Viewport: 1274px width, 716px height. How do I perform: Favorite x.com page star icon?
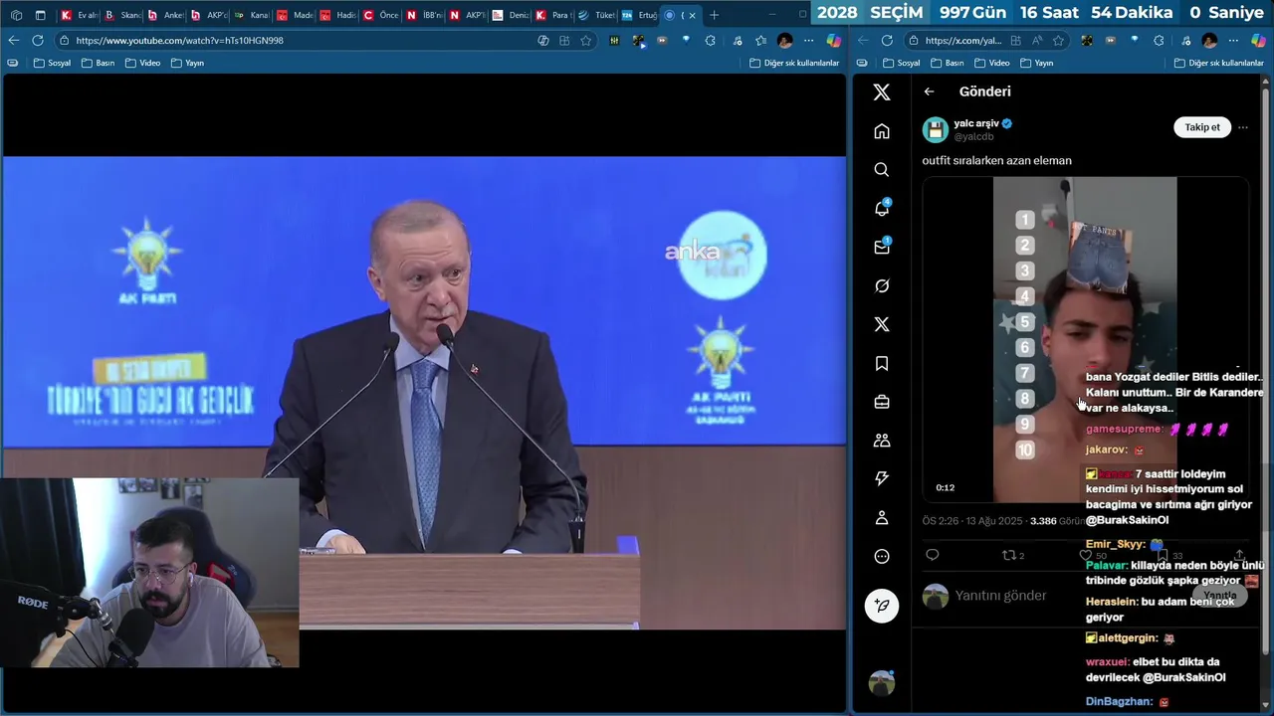point(1058,41)
